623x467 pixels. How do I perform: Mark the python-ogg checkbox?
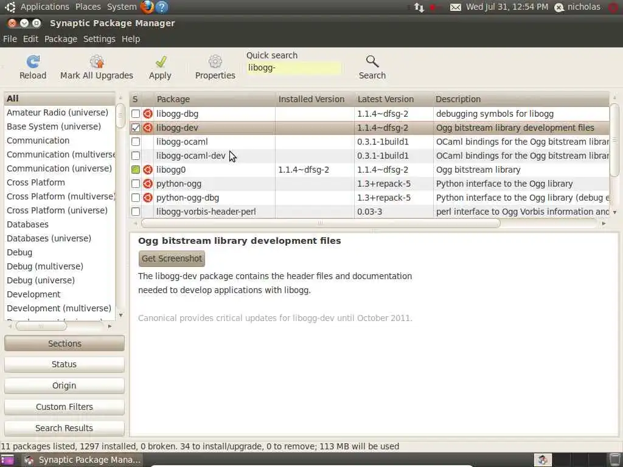coord(136,184)
